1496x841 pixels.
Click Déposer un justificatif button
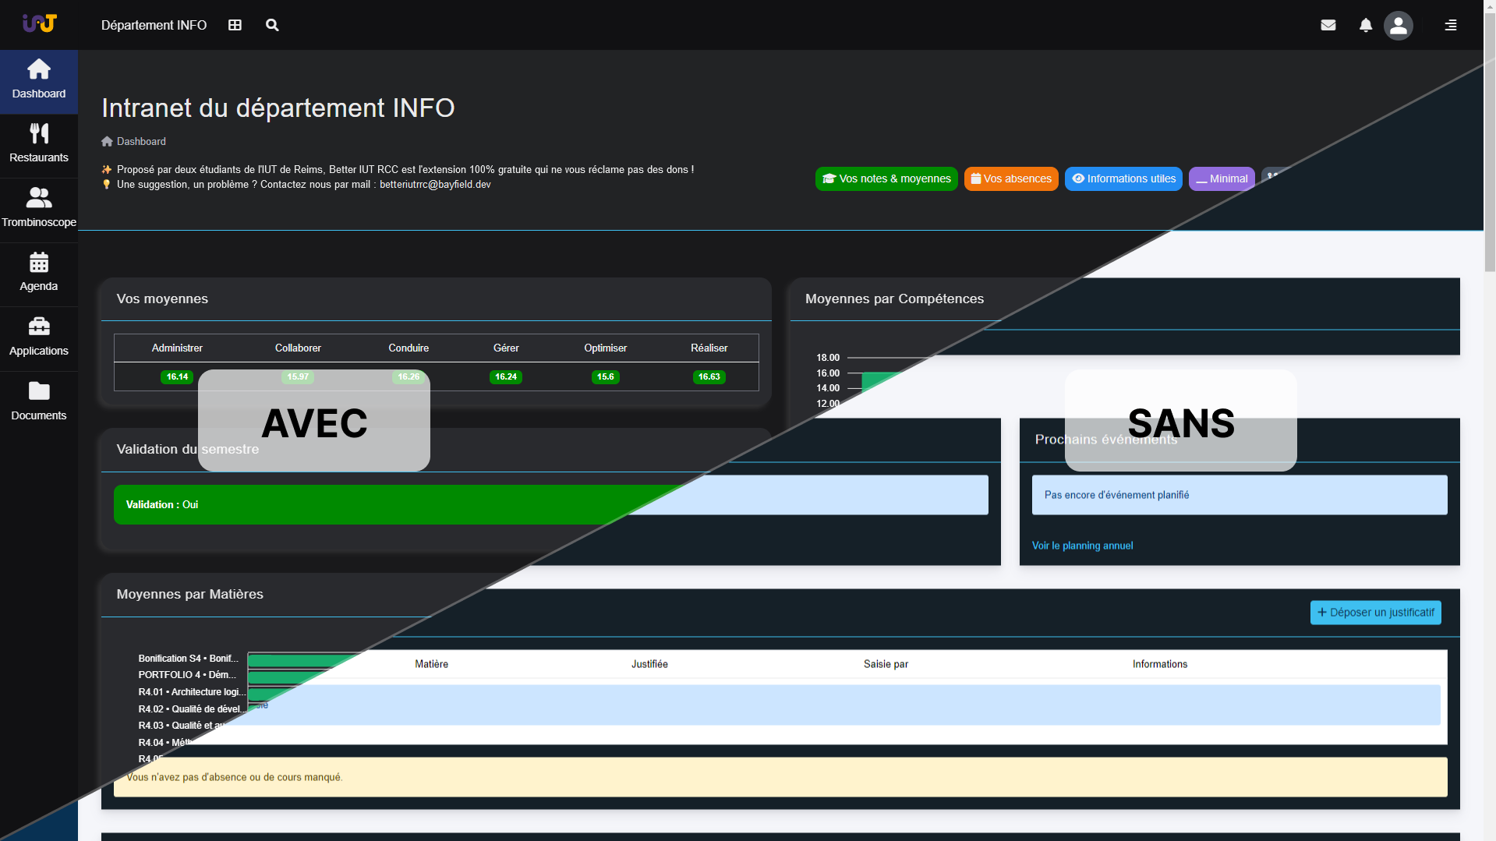coord(1375,613)
